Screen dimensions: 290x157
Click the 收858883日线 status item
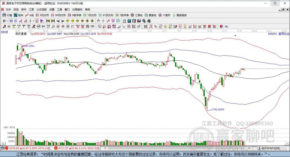269,148
